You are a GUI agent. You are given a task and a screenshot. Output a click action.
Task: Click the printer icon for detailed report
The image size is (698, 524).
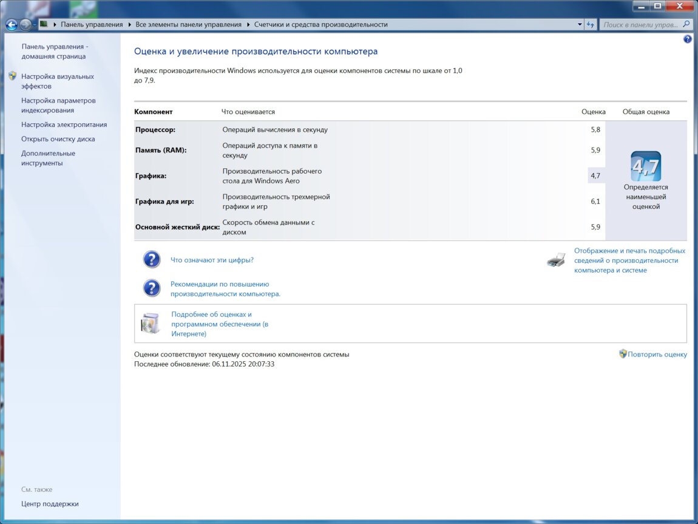pyautogui.click(x=556, y=260)
